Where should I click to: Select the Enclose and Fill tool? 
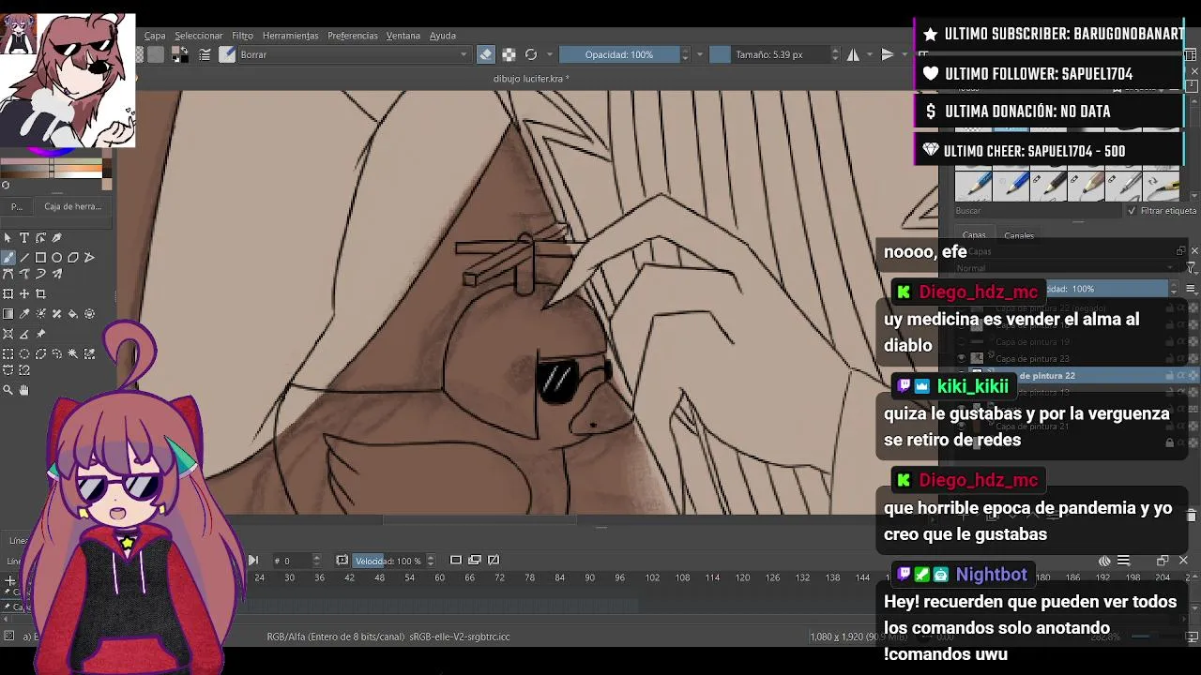point(89,314)
